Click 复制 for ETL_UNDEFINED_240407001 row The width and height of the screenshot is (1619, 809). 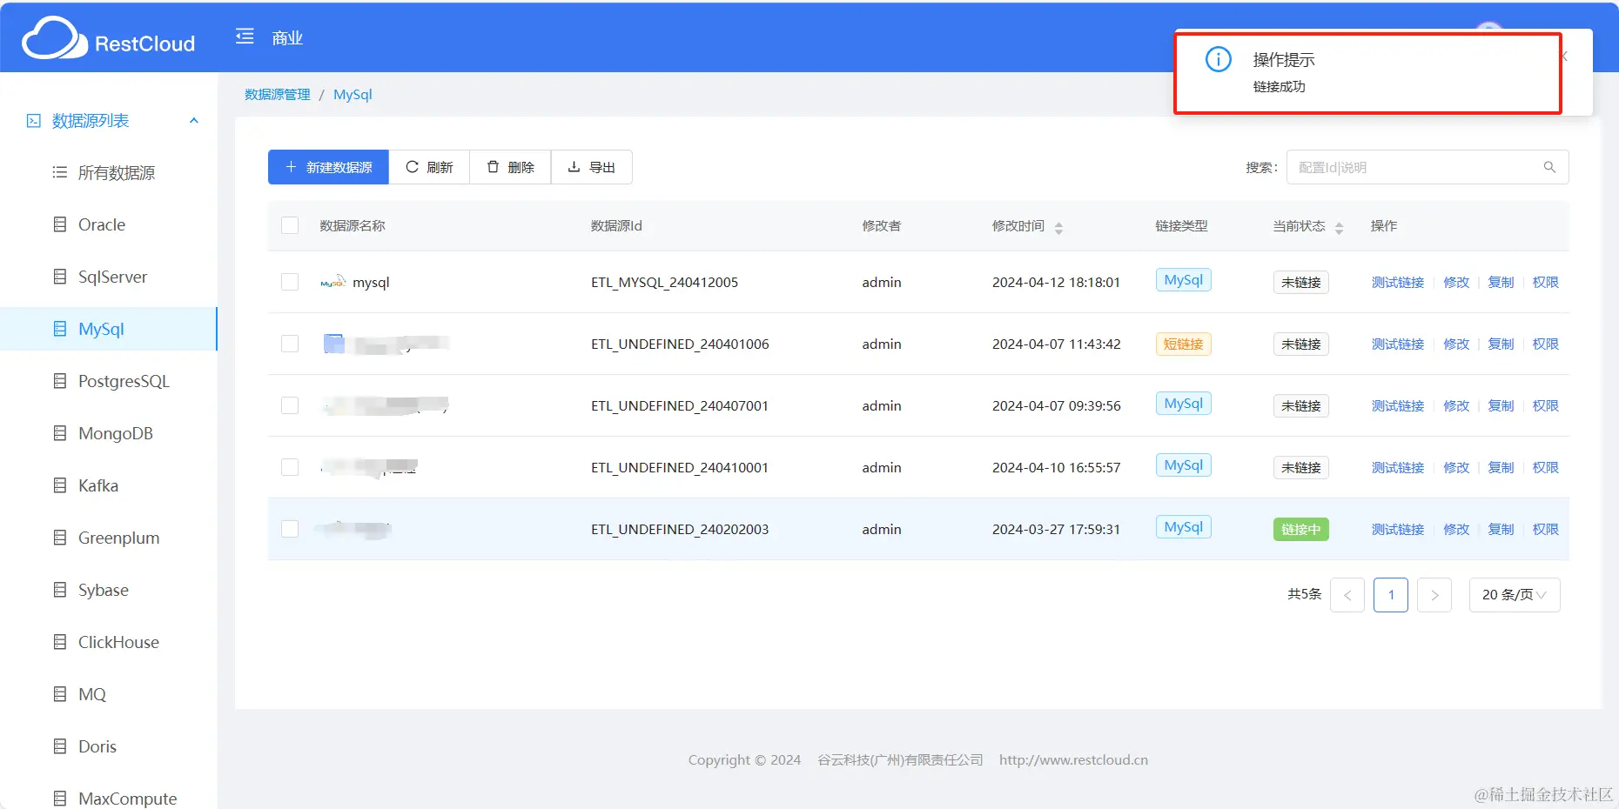click(1501, 405)
